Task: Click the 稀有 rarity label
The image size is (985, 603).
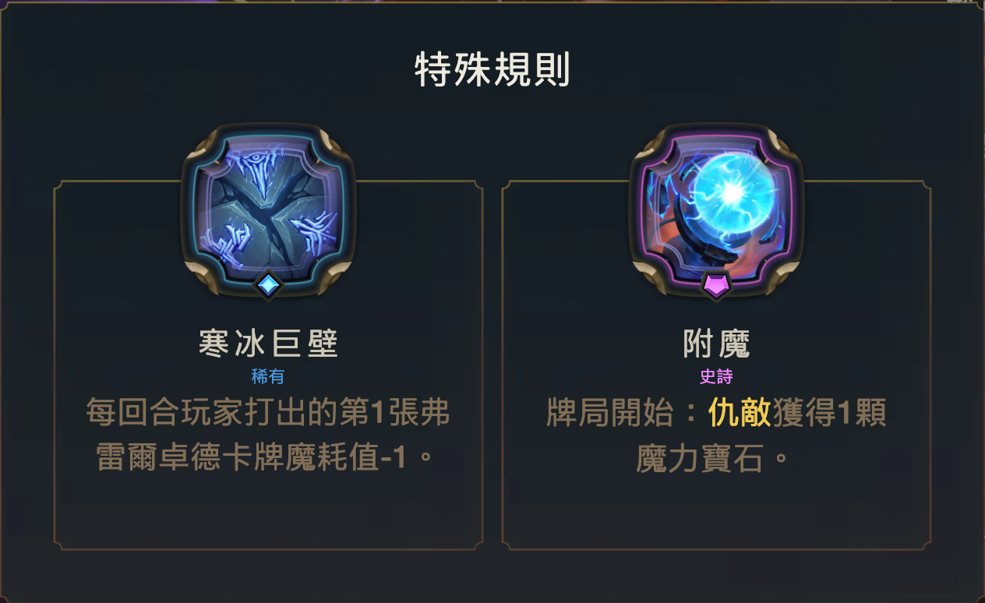Action: click(268, 377)
